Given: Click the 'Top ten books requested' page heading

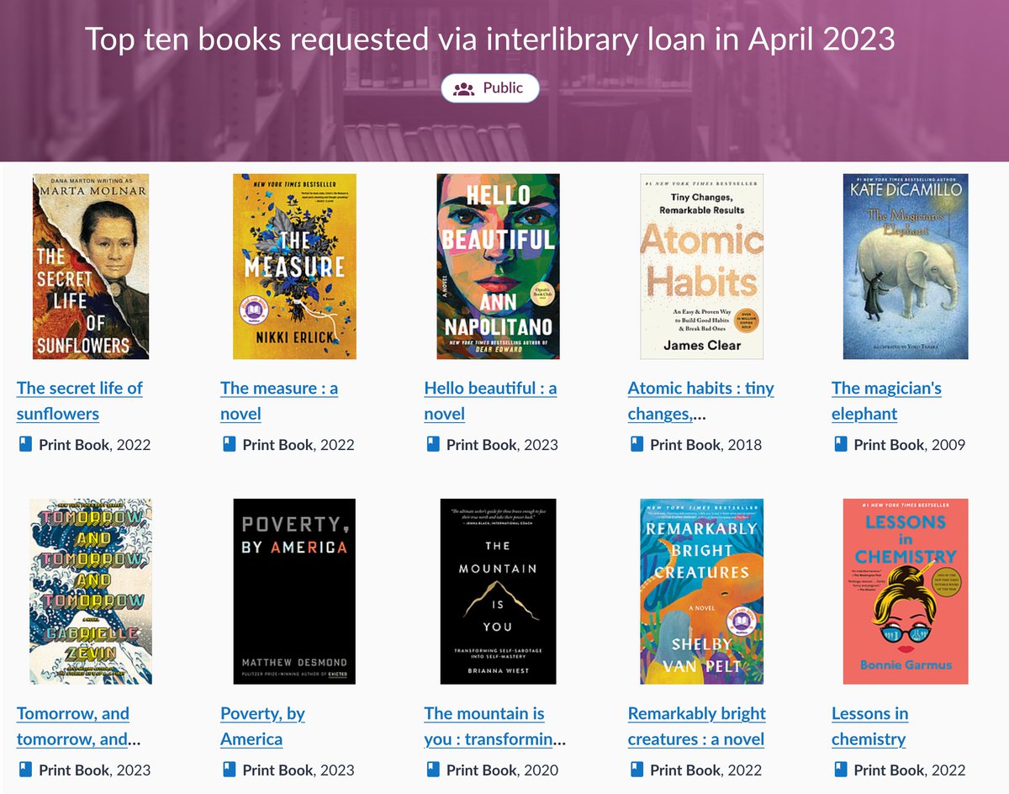Looking at the screenshot, I should click(x=490, y=40).
